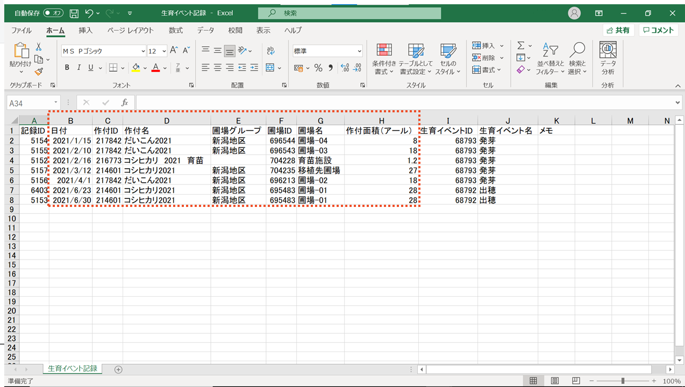Cut selection with scissors icon
Viewport: 685px width, 387px height.
tap(39, 47)
